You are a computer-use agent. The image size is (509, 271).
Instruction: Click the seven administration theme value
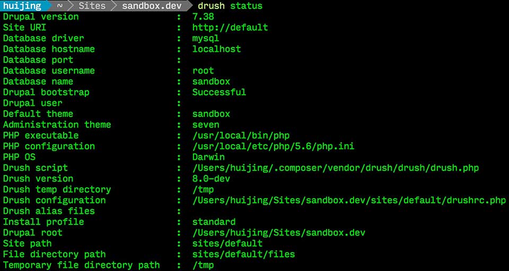(x=206, y=125)
